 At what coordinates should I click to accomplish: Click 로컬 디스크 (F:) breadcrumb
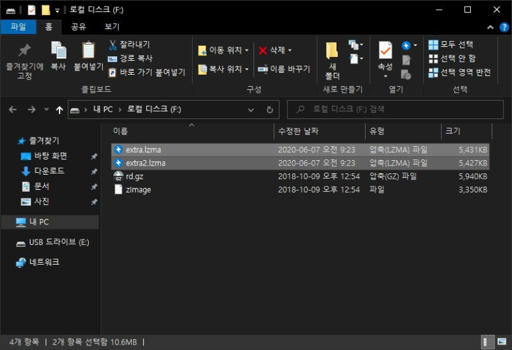[154, 110]
